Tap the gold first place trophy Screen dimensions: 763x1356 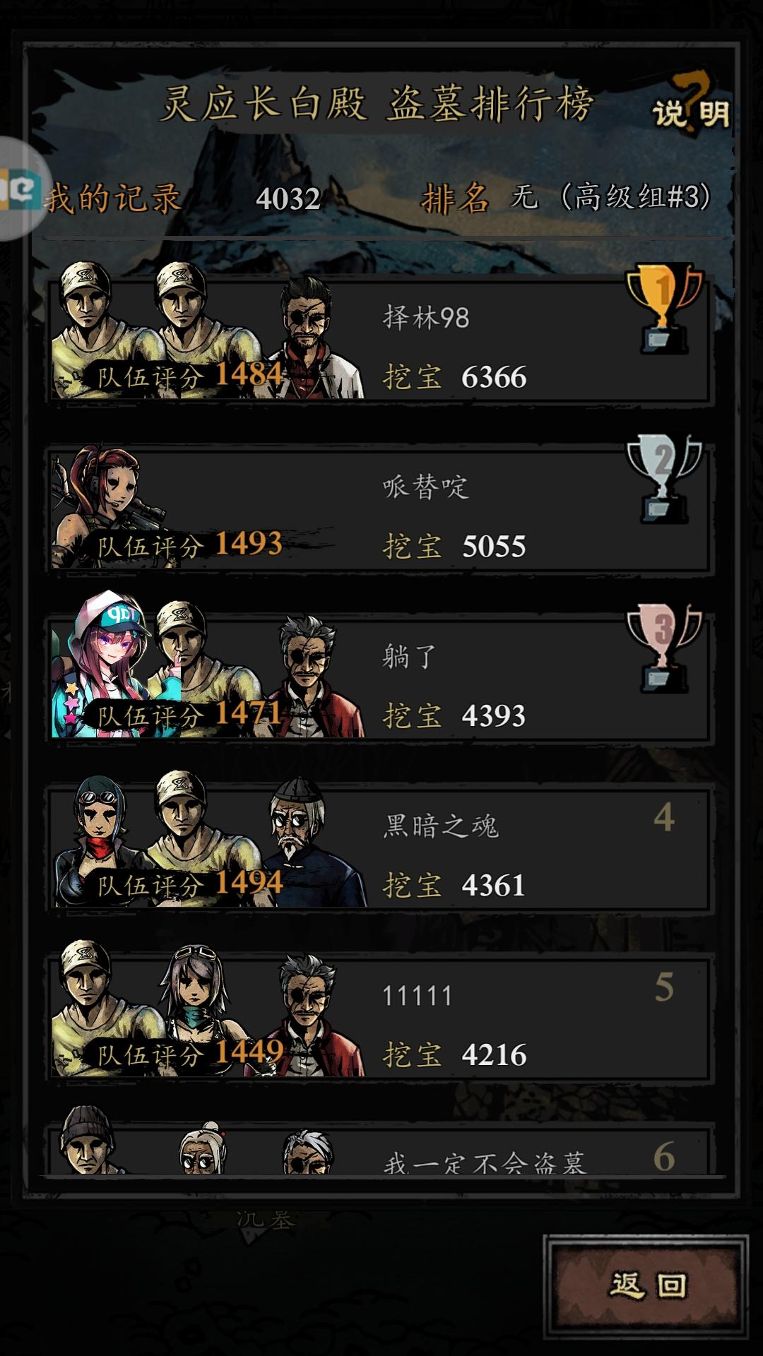663,309
